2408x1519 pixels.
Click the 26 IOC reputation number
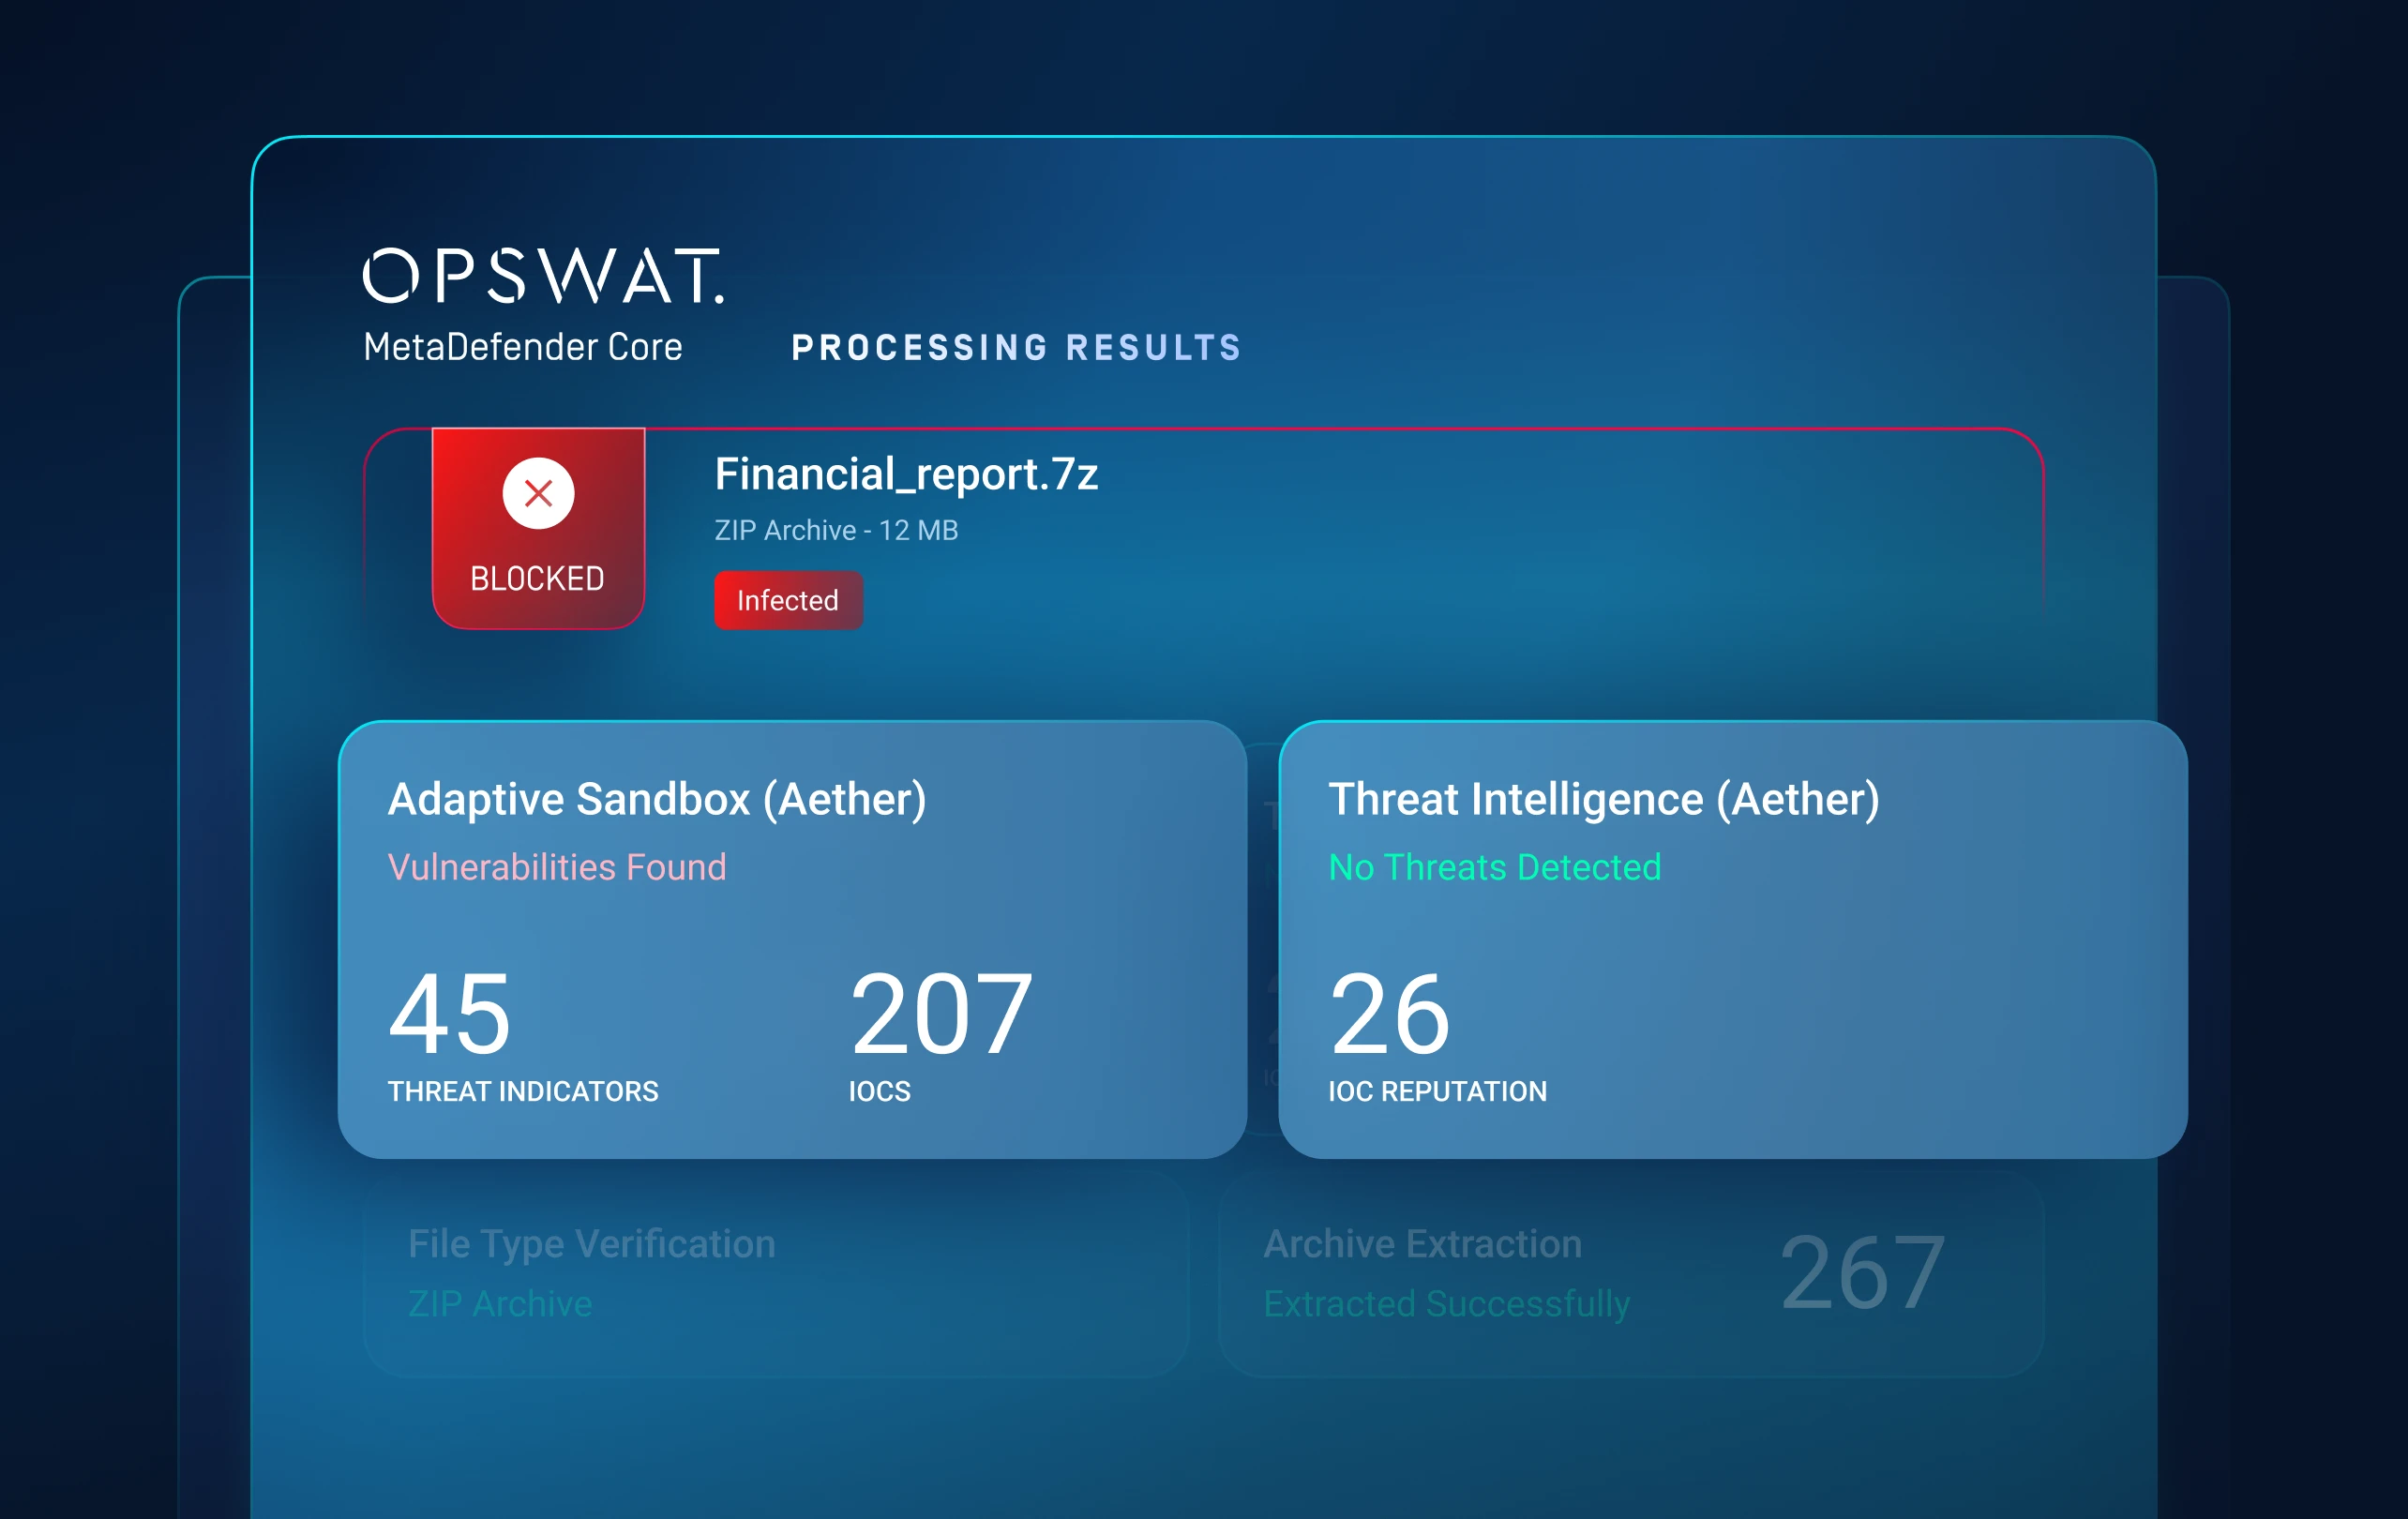(x=1390, y=1014)
